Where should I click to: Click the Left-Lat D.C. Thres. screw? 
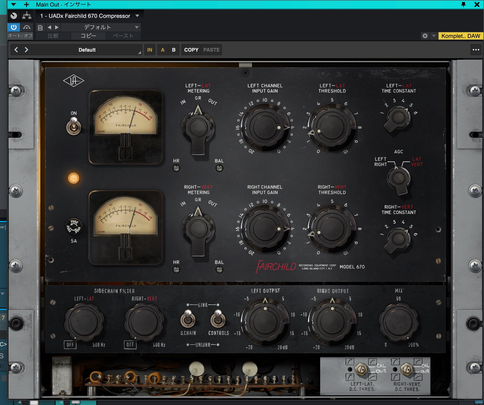click(x=361, y=369)
